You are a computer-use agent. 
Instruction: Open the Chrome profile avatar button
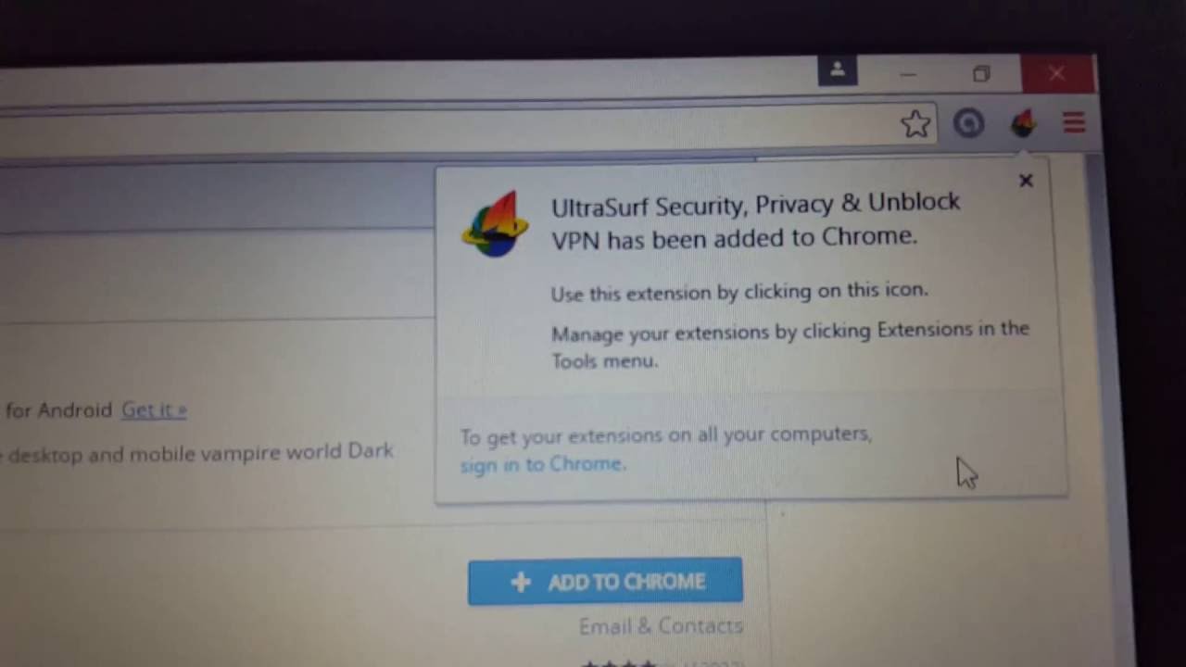(837, 70)
